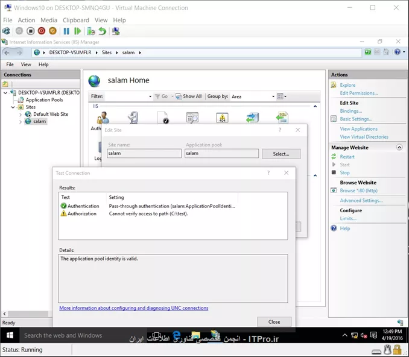The width and height of the screenshot is (409, 357).
Task: Click Stop under Manage Website
Action: point(344,172)
